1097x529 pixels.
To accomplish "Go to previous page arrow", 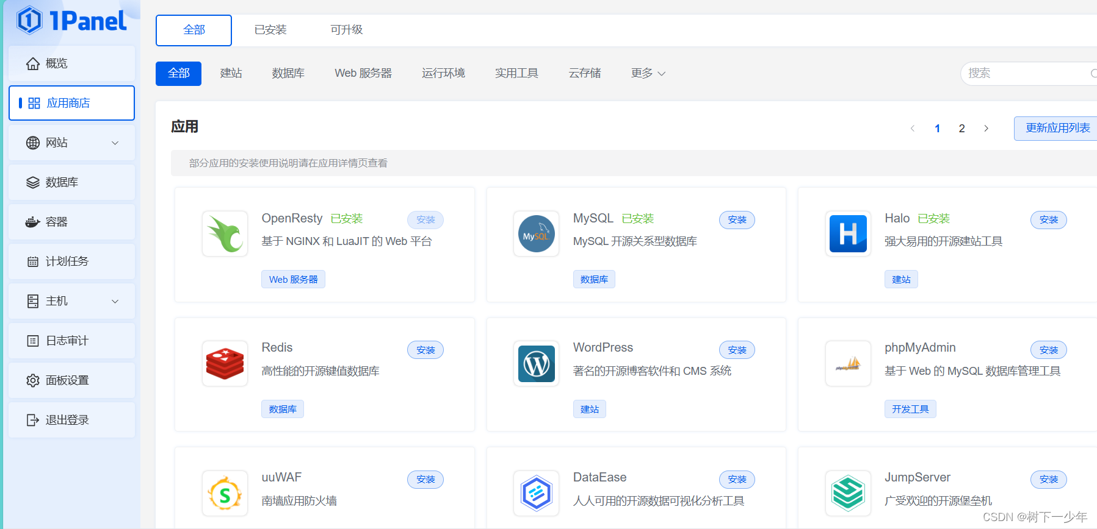I will [913, 129].
